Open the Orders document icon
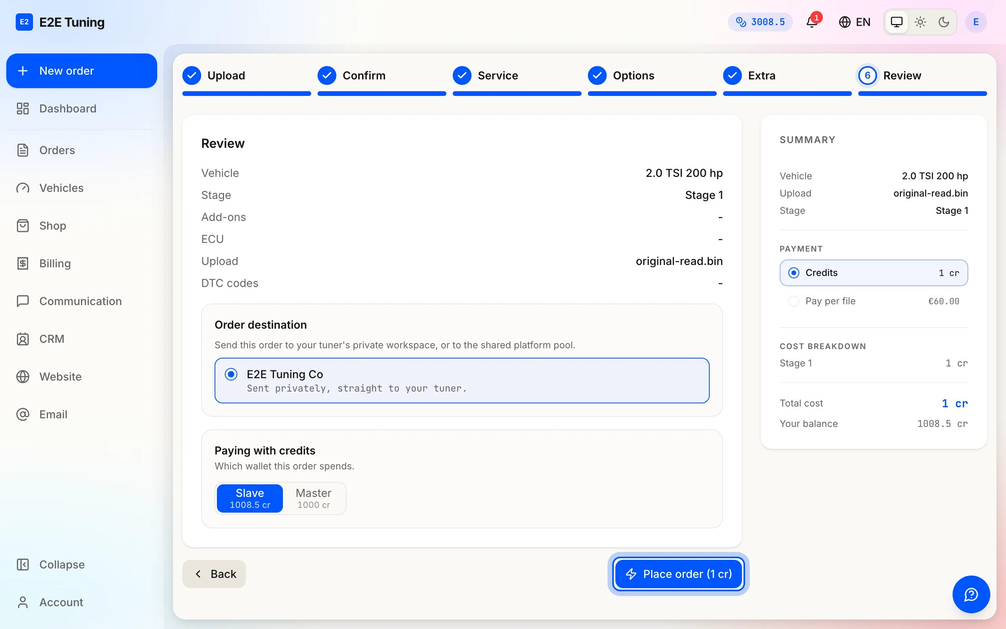The width and height of the screenshot is (1006, 629). click(x=22, y=150)
